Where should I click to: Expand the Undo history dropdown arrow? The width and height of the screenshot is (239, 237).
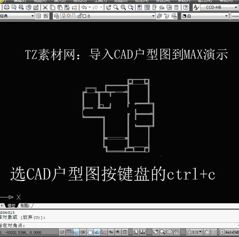(x=90, y=7)
